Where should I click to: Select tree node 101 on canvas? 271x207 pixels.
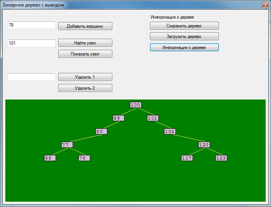coord(153,118)
